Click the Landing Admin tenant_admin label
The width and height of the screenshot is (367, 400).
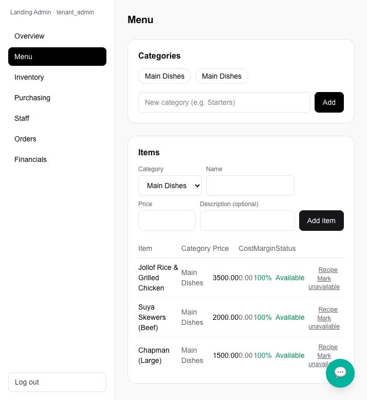pos(52,12)
